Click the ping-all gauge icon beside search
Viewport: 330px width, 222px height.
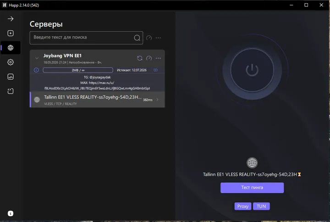click(x=149, y=38)
